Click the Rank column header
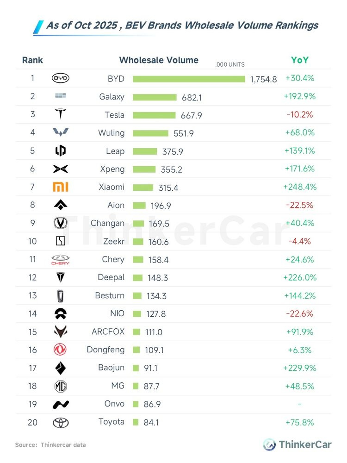 point(32,60)
